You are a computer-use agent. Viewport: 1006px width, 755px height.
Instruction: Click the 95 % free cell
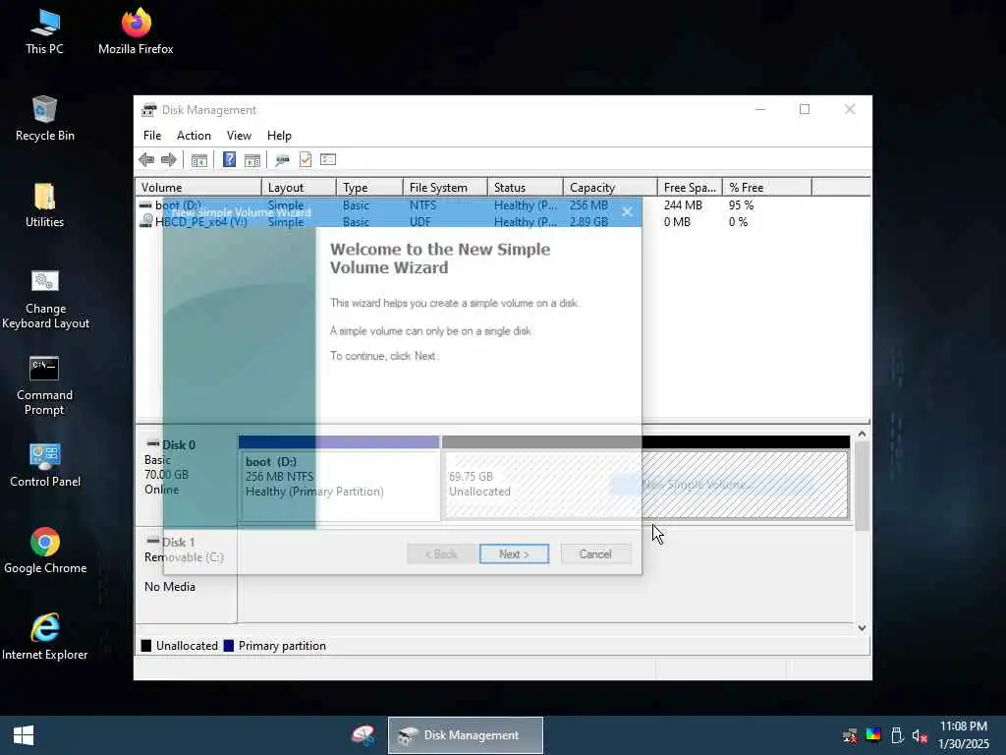point(741,205)
